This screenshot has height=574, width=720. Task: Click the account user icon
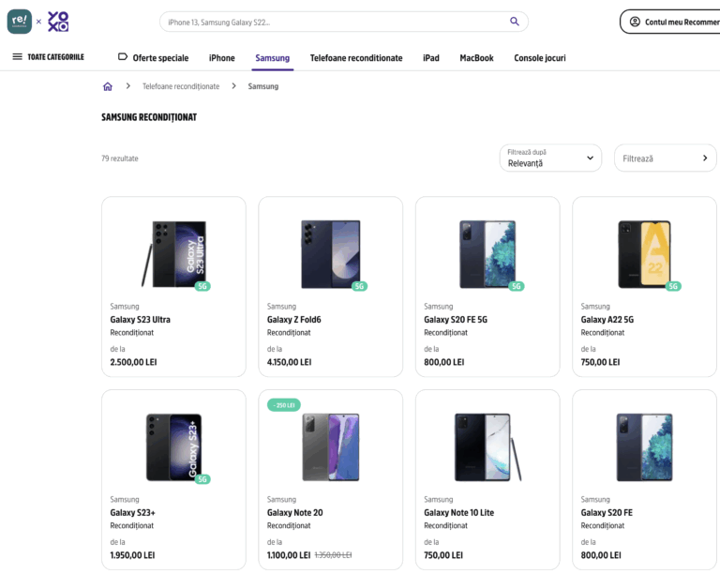pos(635,22)
